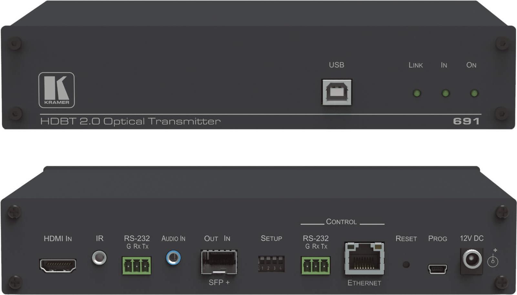
Task: Click the Link status LED
Action: [x=417, y=93]
